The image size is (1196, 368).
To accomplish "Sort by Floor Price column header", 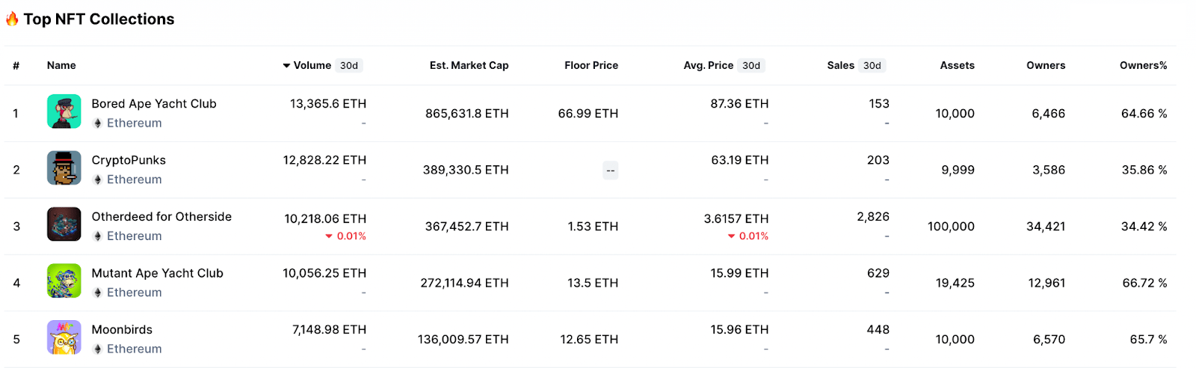I will pos(591,66).
